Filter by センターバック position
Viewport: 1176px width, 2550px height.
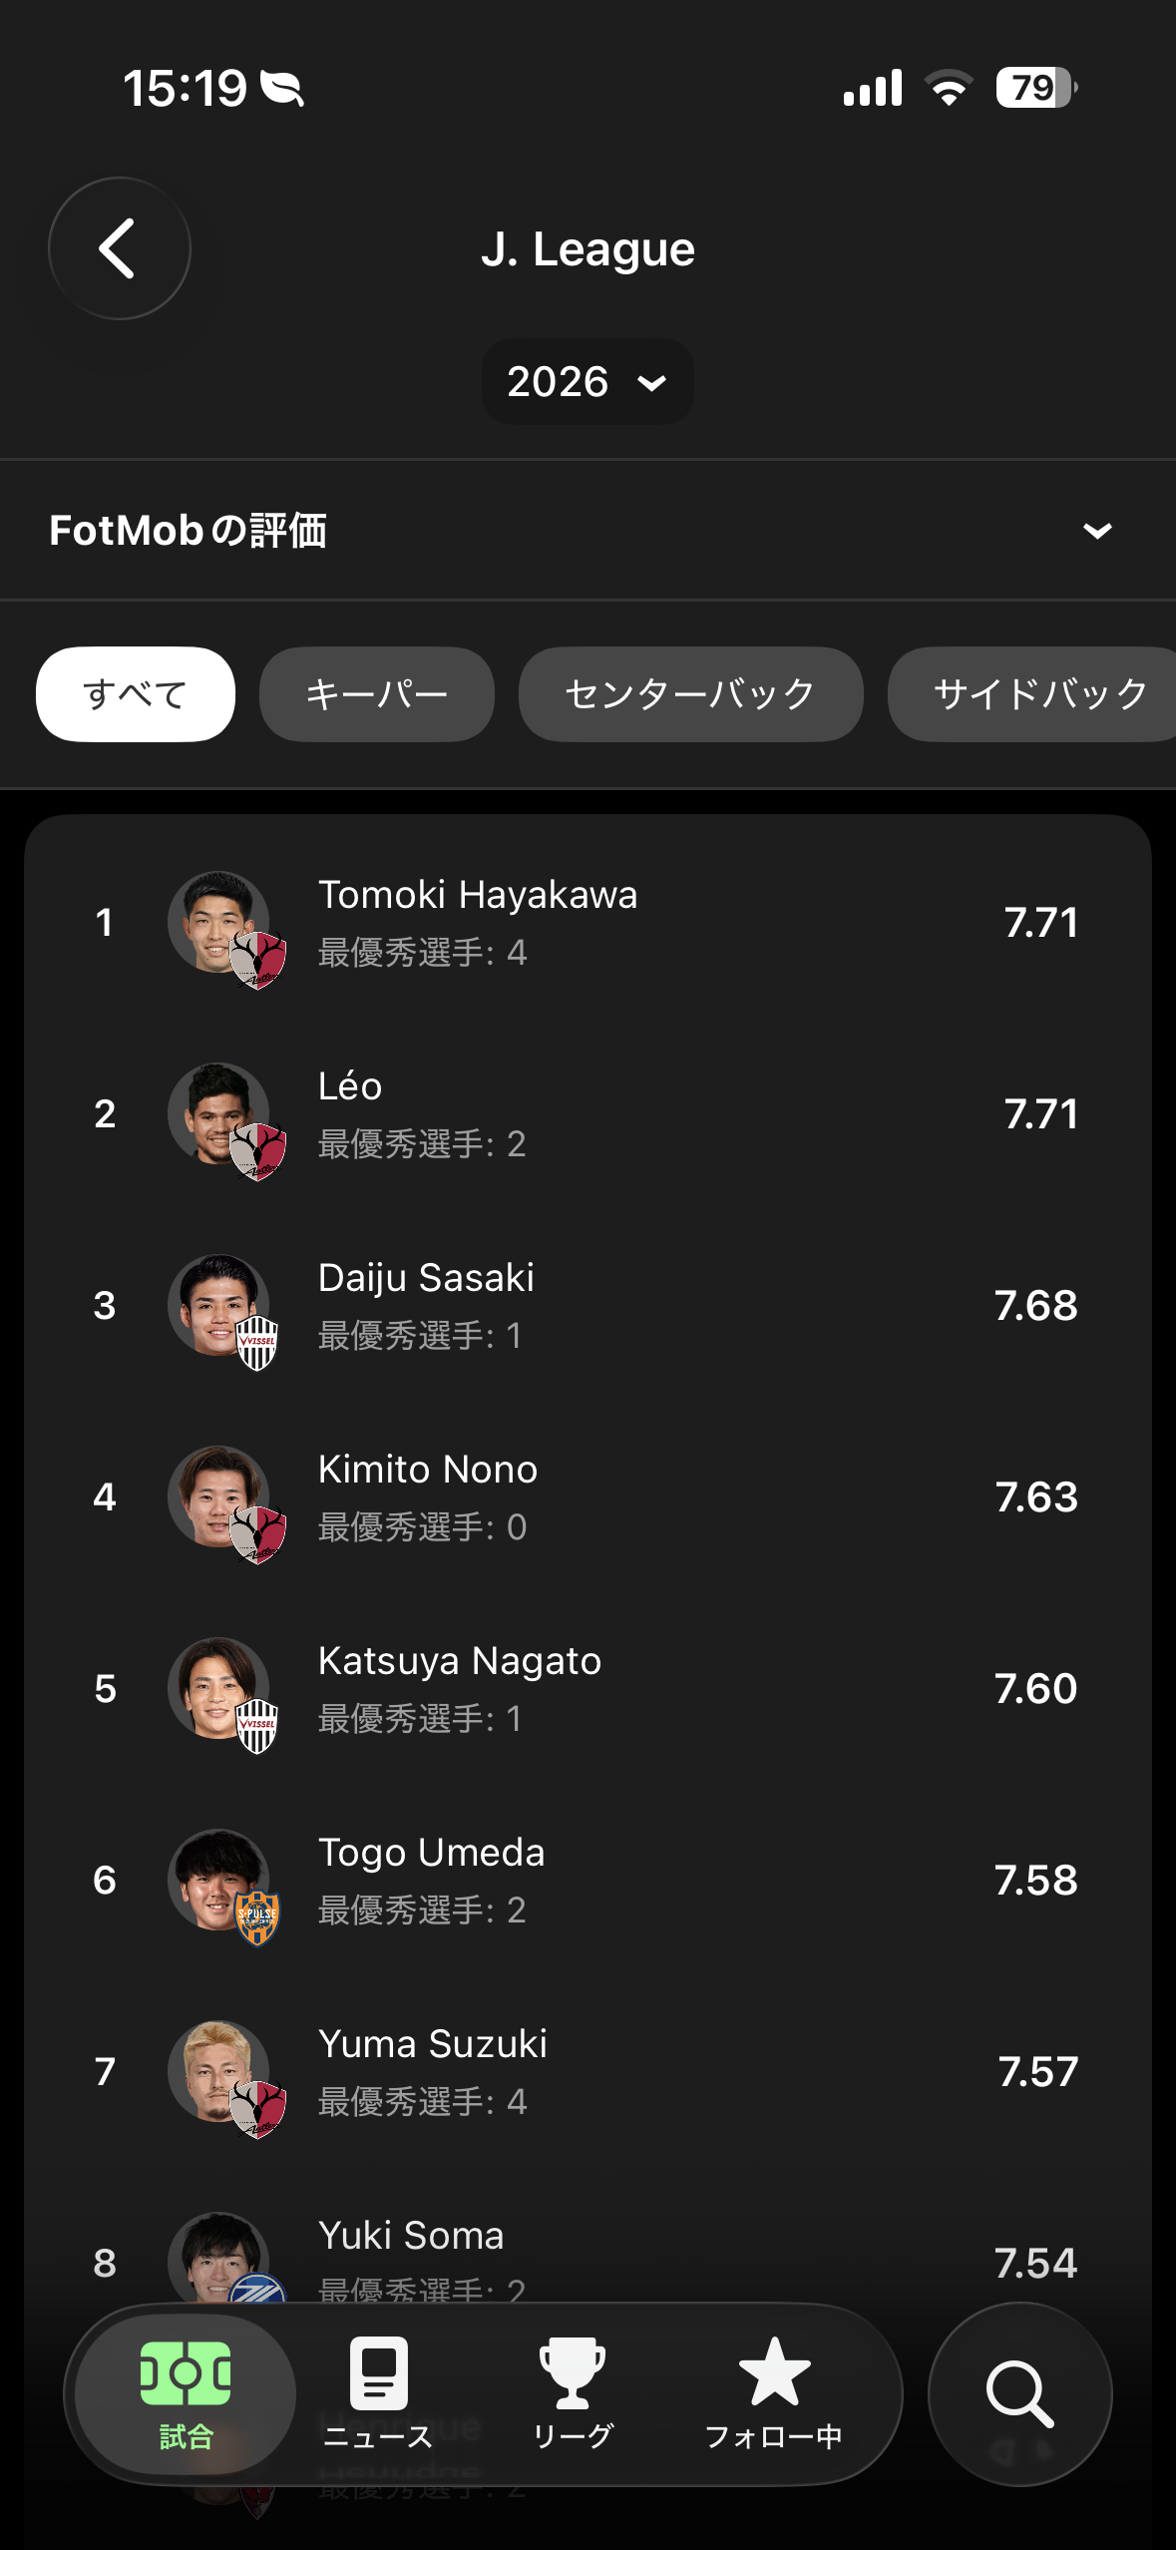(x=690, y=694)
